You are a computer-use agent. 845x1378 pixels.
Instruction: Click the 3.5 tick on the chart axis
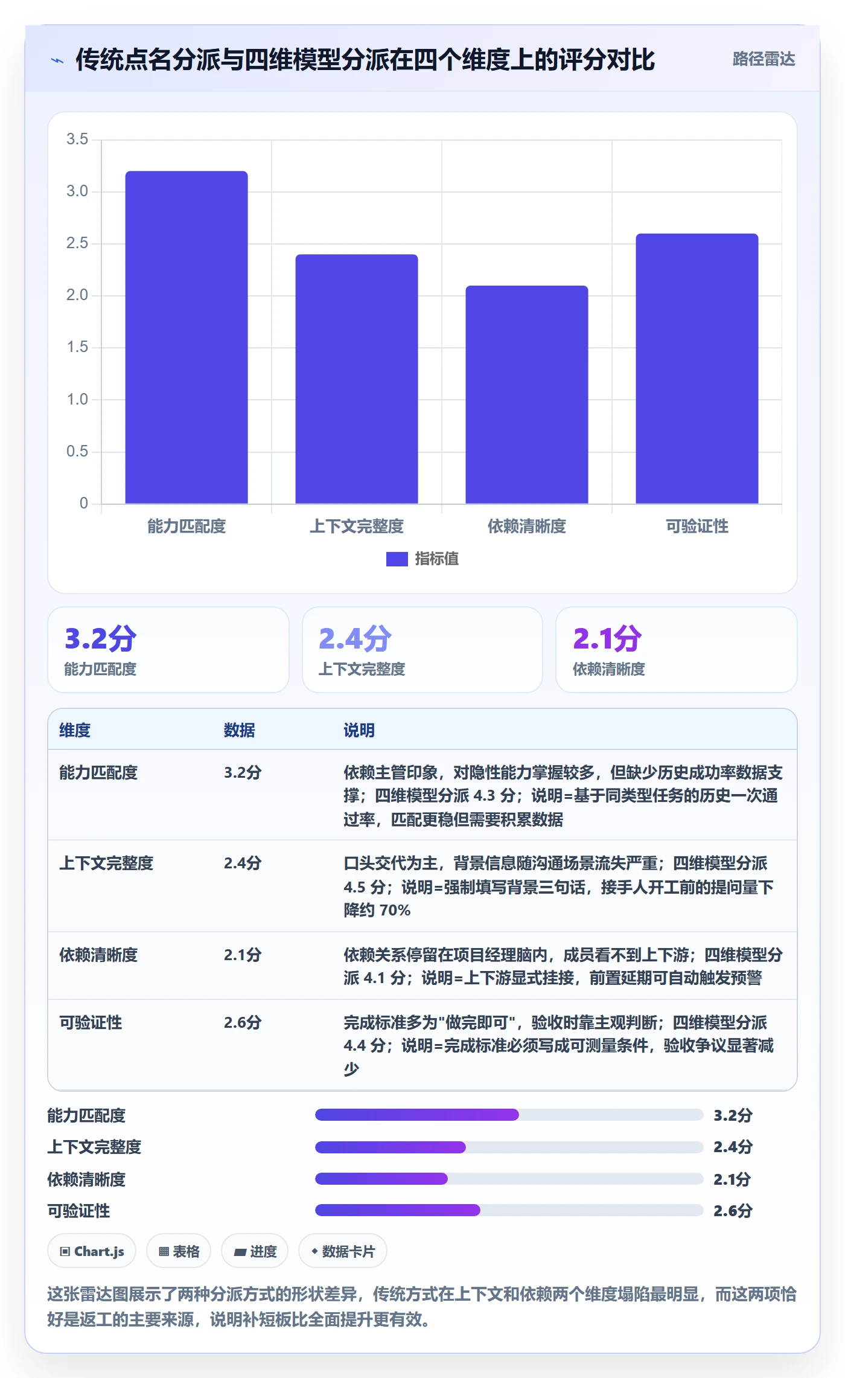pos(77,139)
